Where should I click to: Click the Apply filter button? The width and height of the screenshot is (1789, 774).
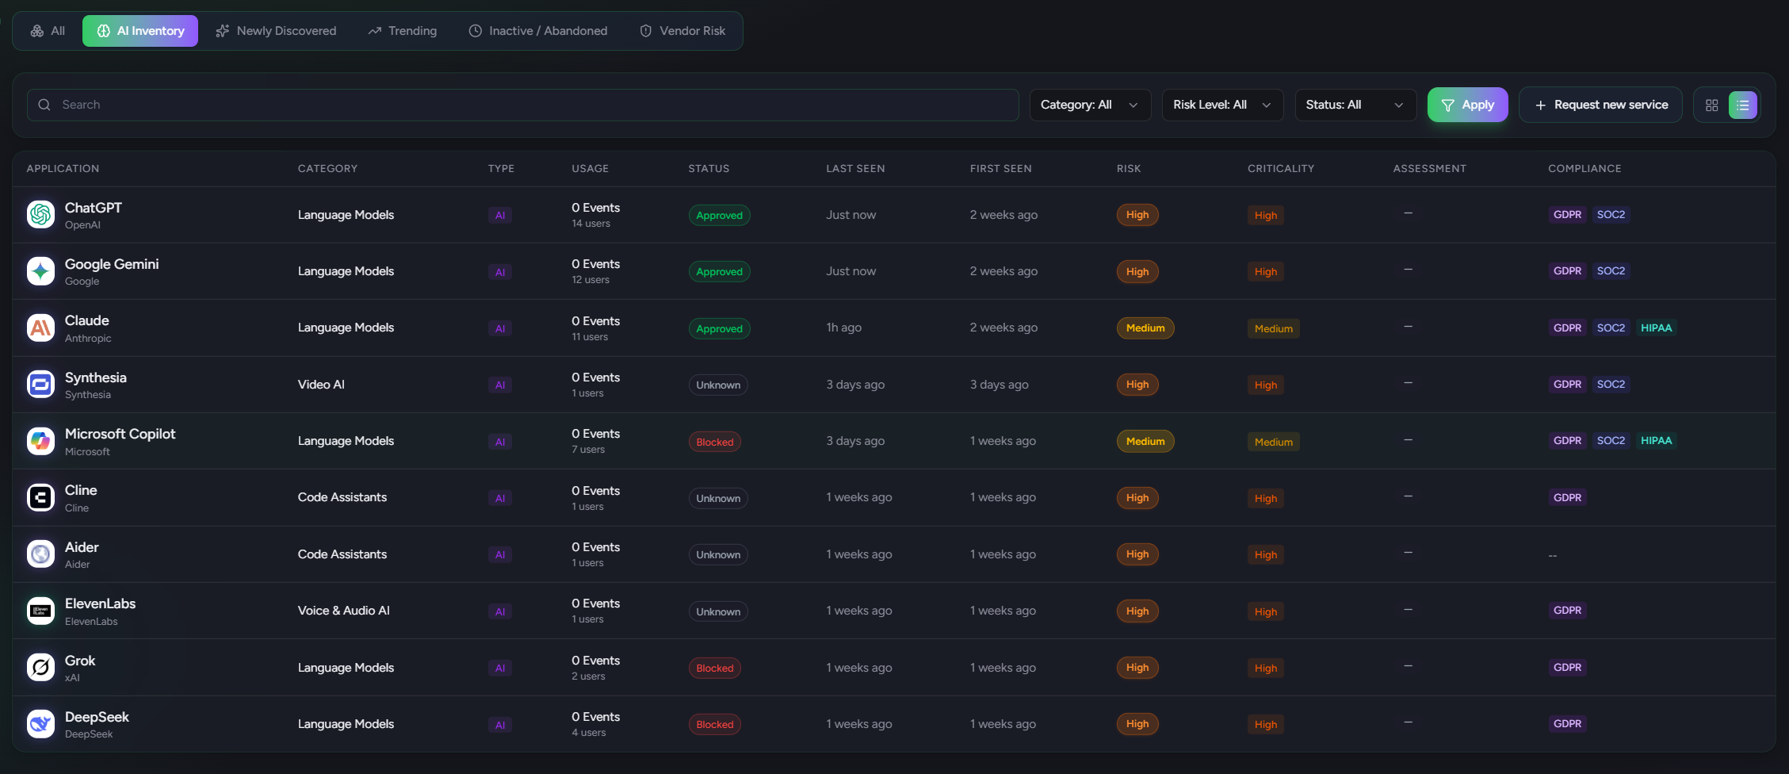(1467, 104)
